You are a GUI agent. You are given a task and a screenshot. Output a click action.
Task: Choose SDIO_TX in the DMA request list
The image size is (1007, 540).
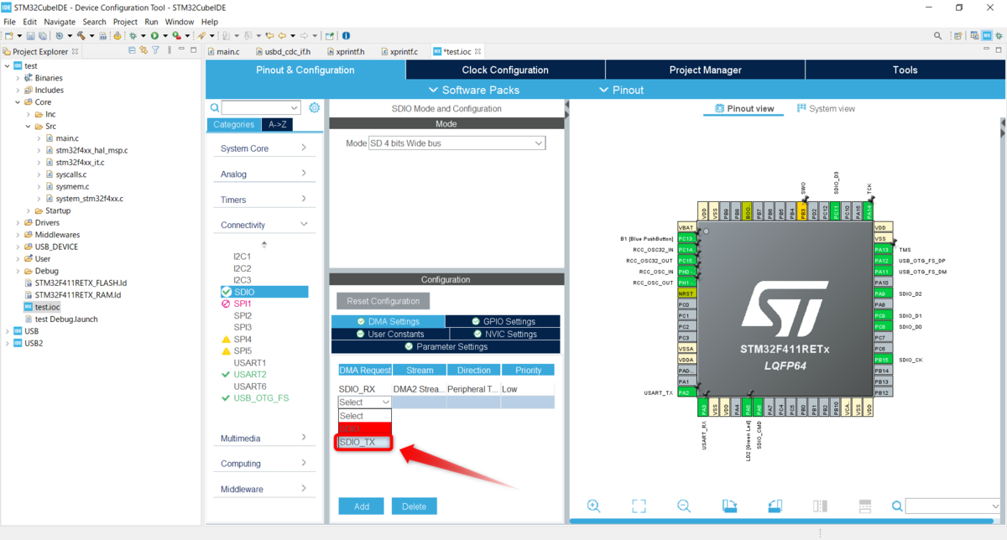point(364,442)
